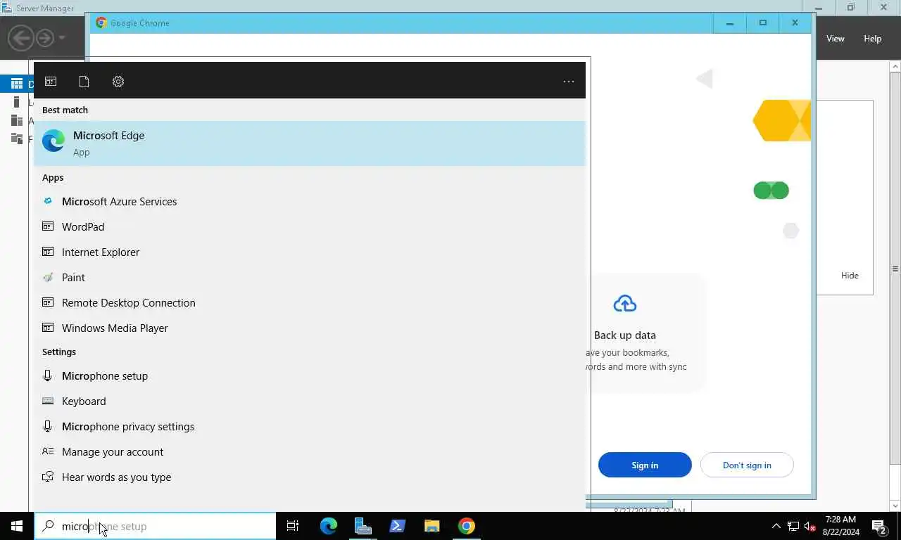Open Hear words as you type setting
The height and width of the screenshot is (540, 901).
(310, 477)
